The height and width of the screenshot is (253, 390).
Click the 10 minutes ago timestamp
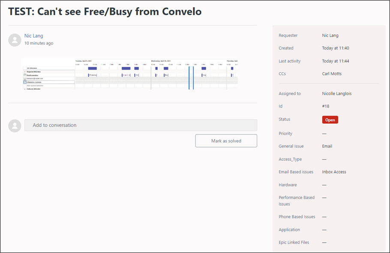tap(39, 43)
